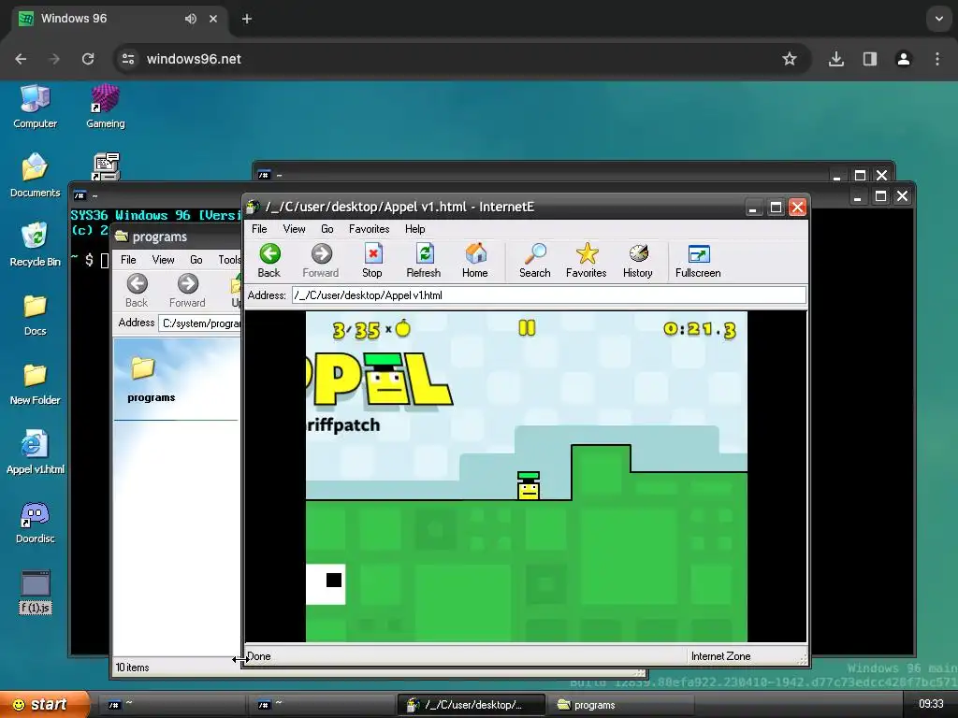Reload the windows96.net browser tab

click(88, 59)
